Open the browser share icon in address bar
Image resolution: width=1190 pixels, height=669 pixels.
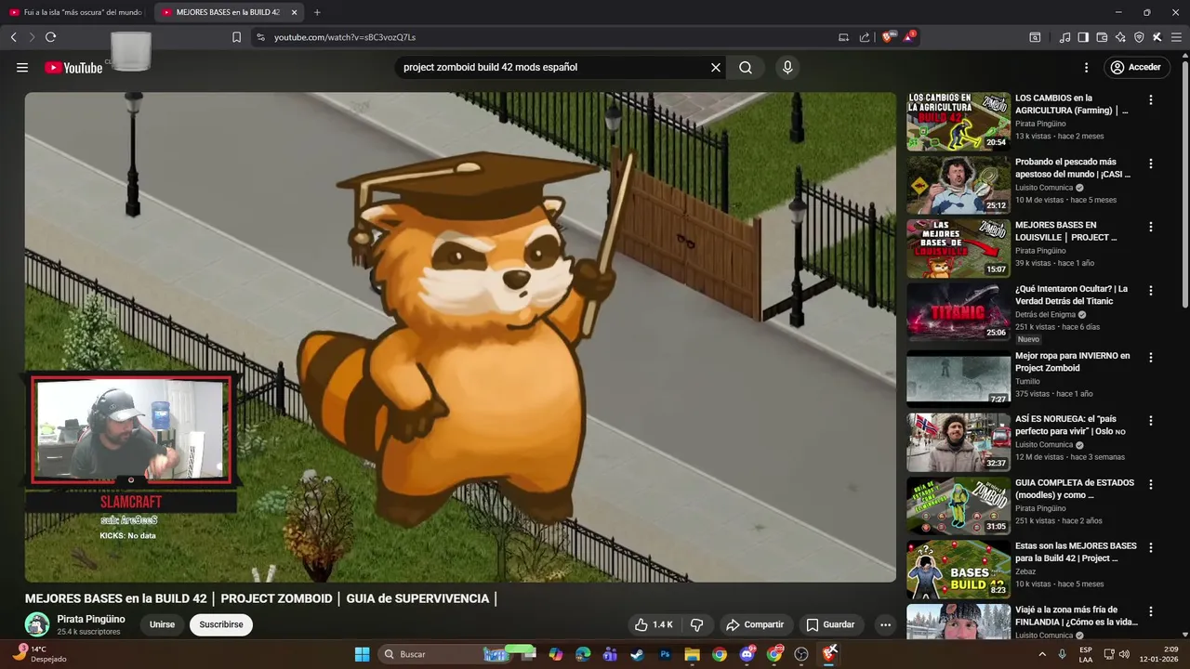click(865, 37)
